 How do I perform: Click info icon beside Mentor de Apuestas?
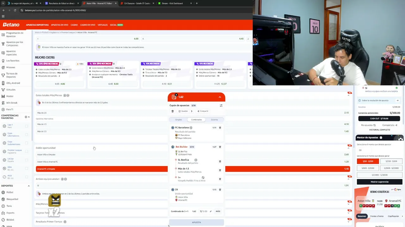click(x=381, y=138)
